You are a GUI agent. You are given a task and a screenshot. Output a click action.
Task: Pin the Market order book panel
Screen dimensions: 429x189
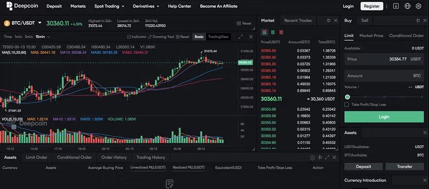pyautogui.click(x=329, y=20)
